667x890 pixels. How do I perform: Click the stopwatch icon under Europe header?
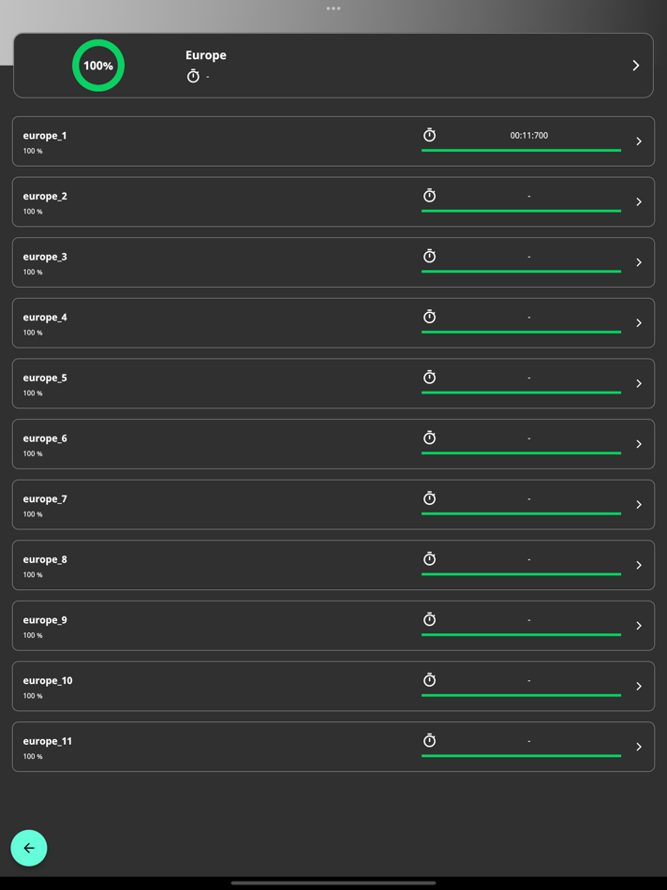tap(193, 76)
